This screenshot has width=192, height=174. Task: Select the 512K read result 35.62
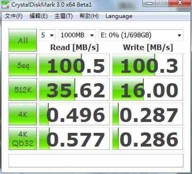[x=74, y=89]
